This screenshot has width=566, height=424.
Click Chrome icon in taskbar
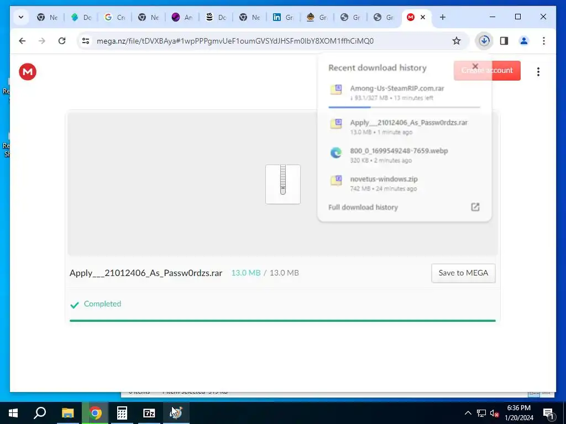tap(95, 413)
